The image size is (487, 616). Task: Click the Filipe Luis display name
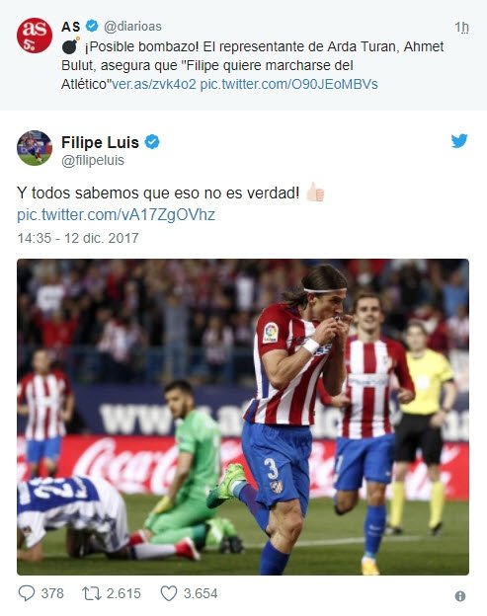[x=100, y=142]
